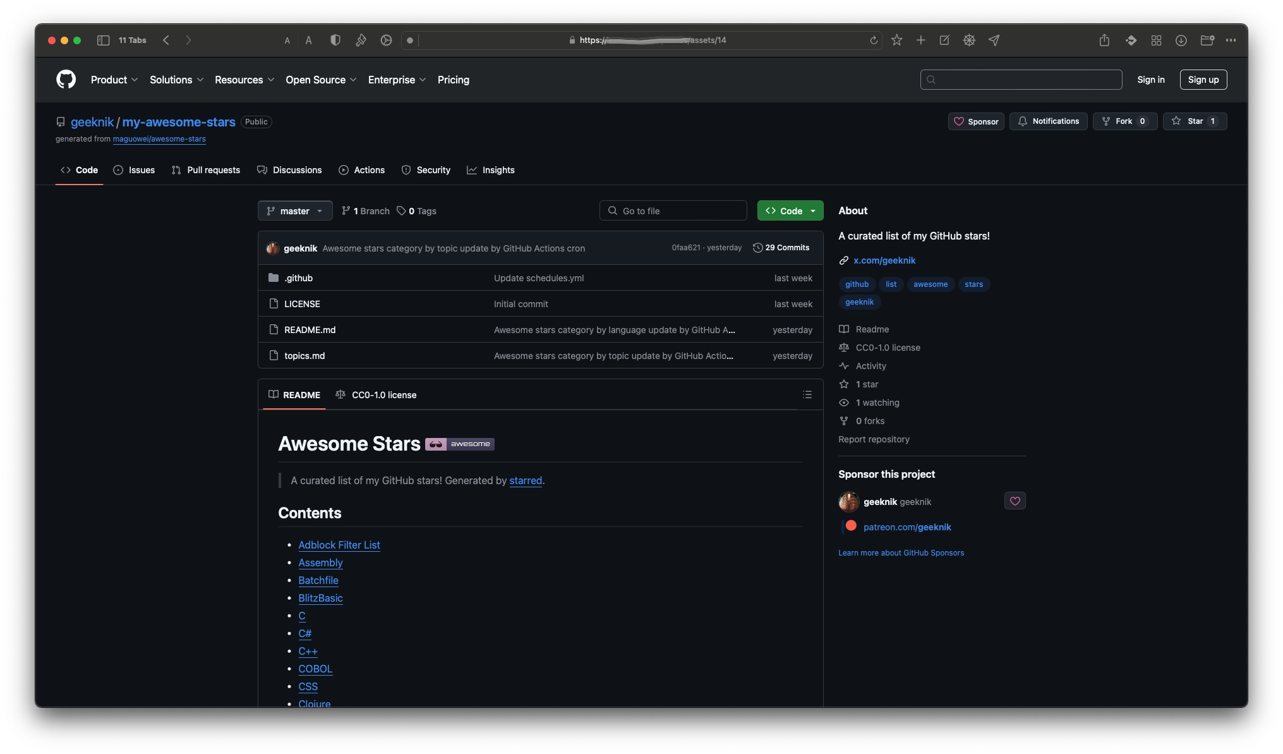Show downloads with the download arrow icon
The height and width of the screenshot is (754, 1283).
[x=1181, y=40]
